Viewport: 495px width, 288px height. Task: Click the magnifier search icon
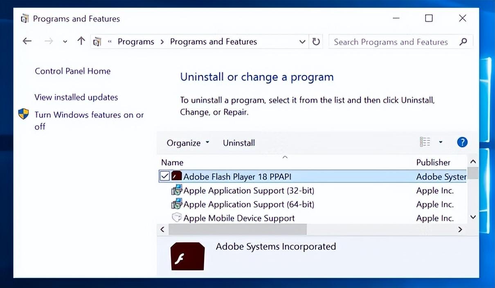pyautogui.click(x=464, y=42)
